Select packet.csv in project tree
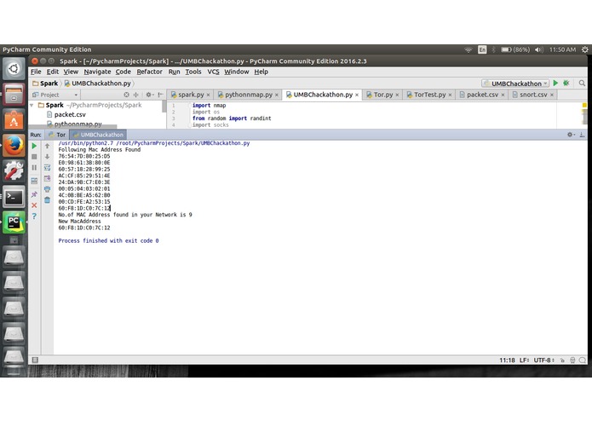592x421 pixels. (70, 114)
